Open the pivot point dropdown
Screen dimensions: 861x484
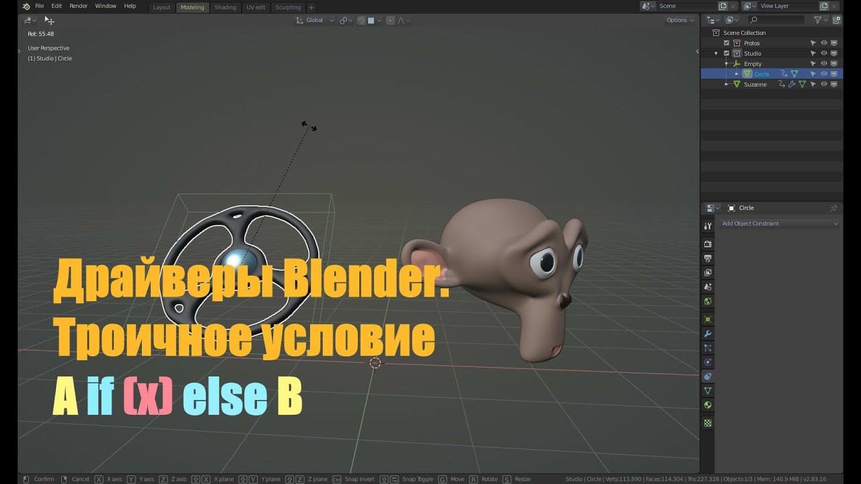pos(346,20)
